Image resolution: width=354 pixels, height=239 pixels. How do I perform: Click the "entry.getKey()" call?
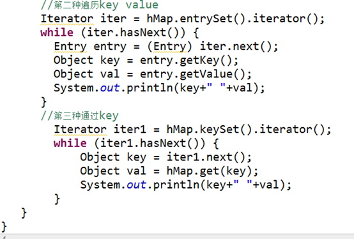186,61
